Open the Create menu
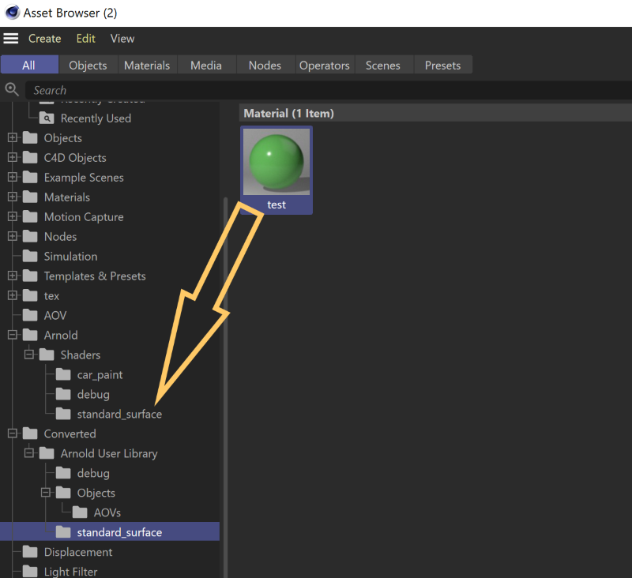Image resolution: width=632 pixels, height=578 pixels. click(45, 39)
